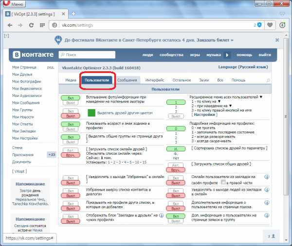The width and height of the screenshot is (292, 246).
Task: Click the green friend highlight color swatch
Action: click(91, 113)
